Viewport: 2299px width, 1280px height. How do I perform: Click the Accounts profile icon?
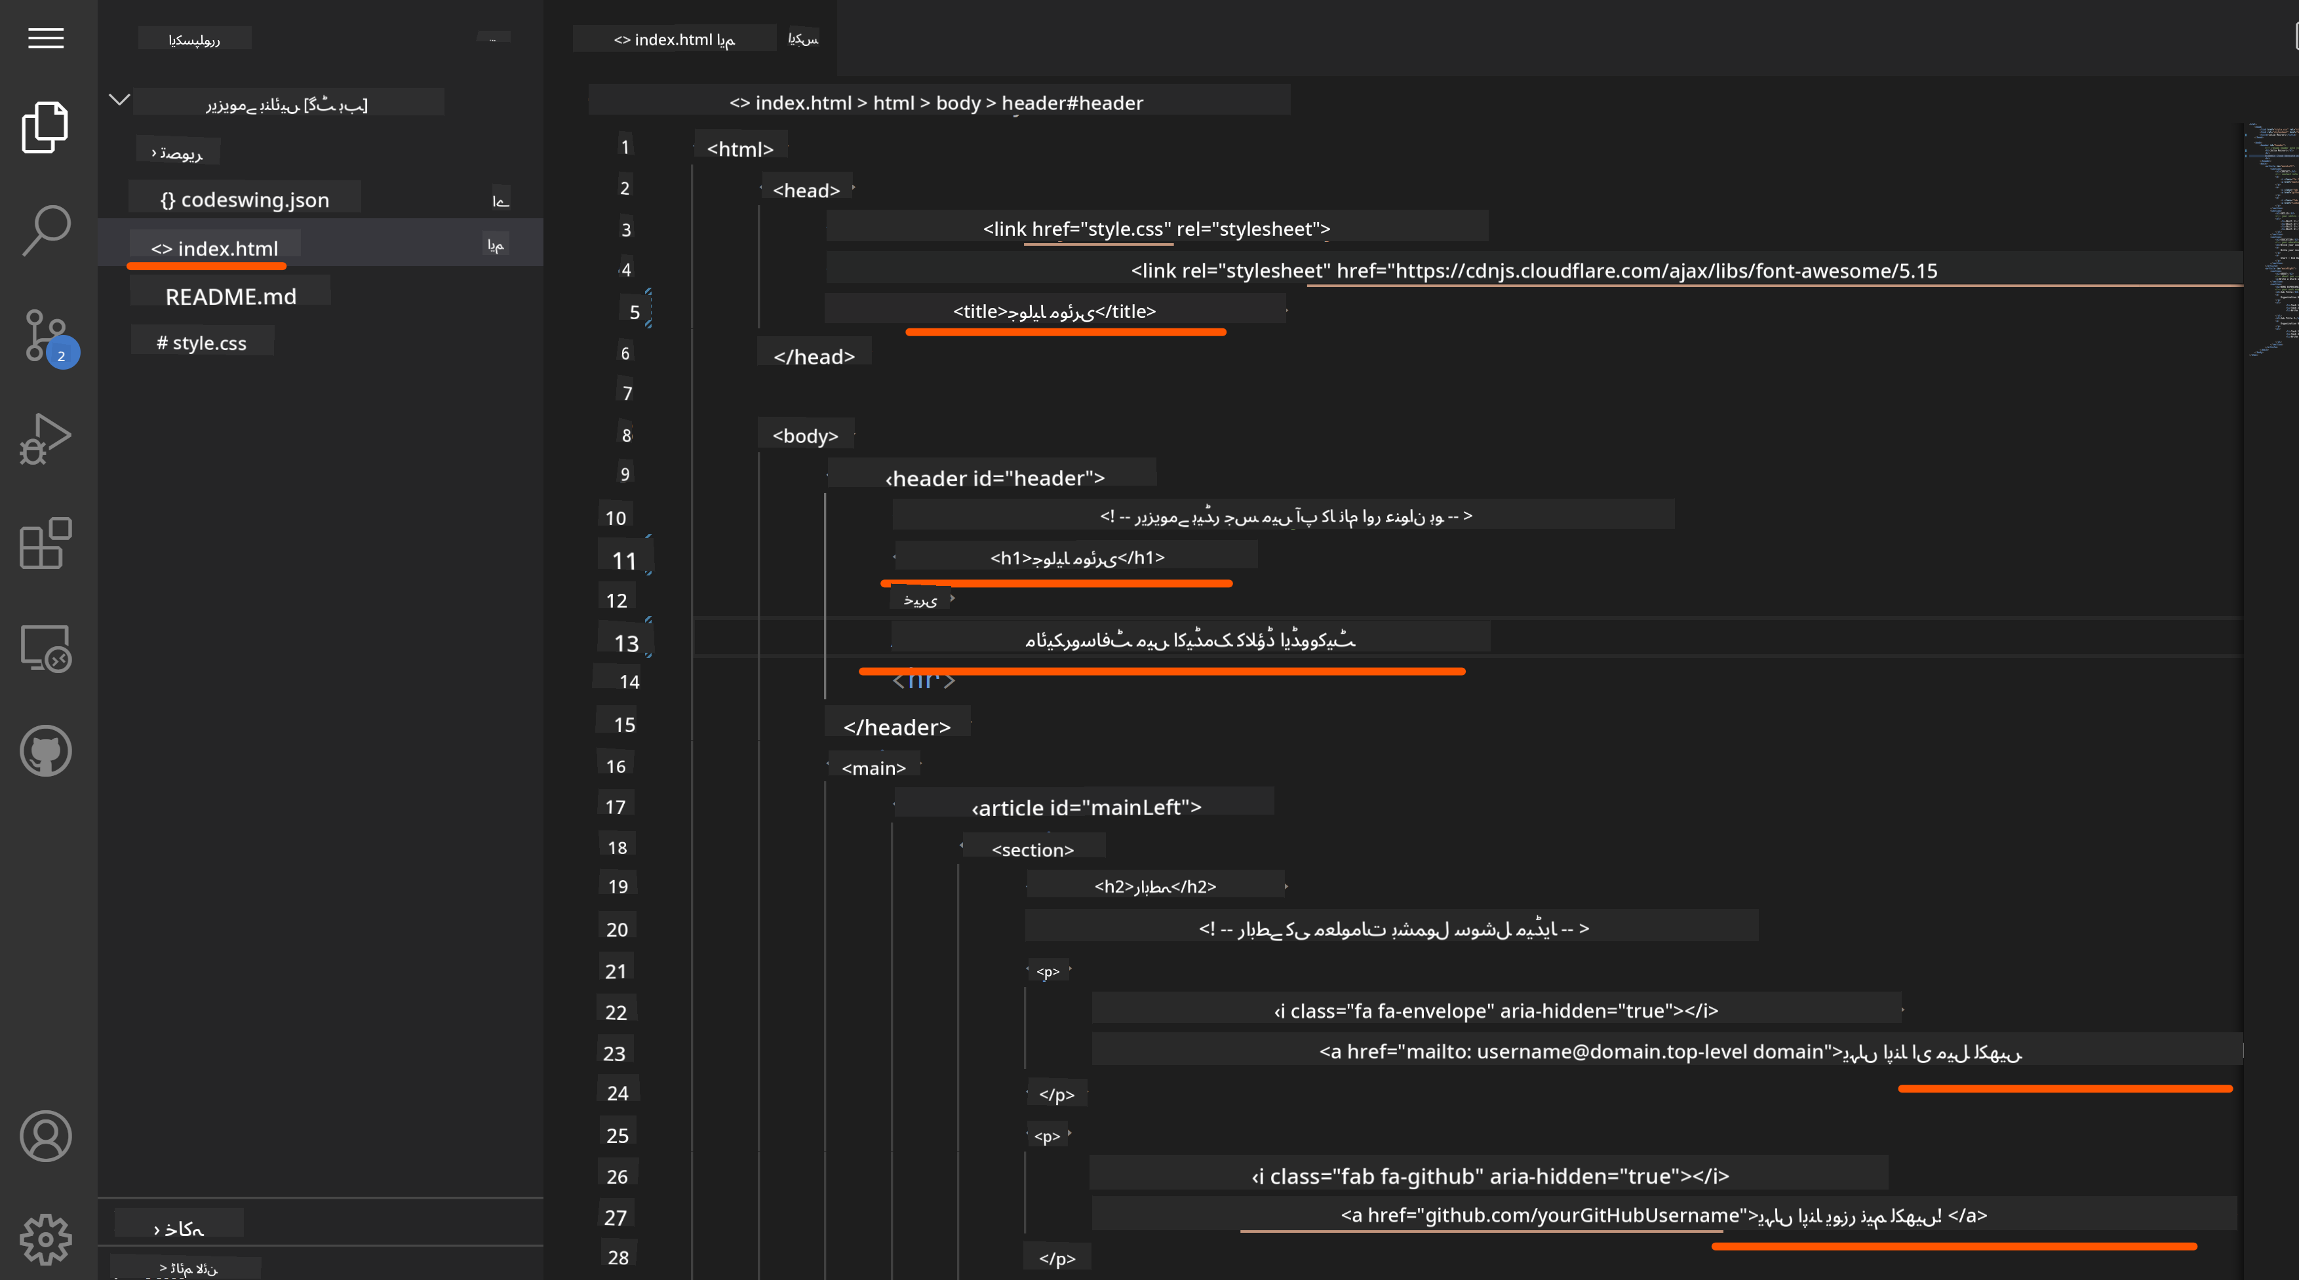click(45, 1136)
